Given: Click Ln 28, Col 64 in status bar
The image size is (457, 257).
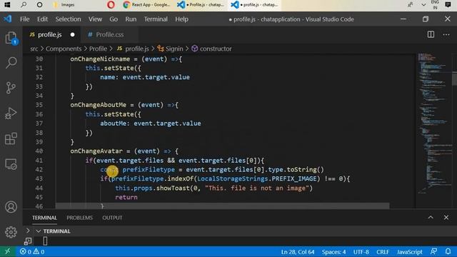Looking at the screenshot, I should point(298,252).
